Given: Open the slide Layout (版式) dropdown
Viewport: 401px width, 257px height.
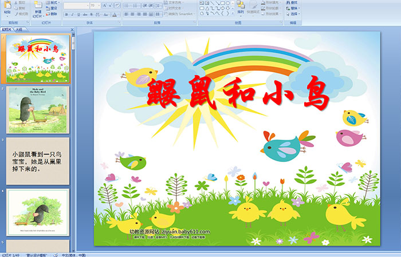Looking at the screenshot, I should tap(53, 2).
